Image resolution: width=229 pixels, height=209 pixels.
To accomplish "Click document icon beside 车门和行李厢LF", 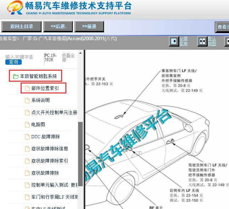I will pos(27,197).
